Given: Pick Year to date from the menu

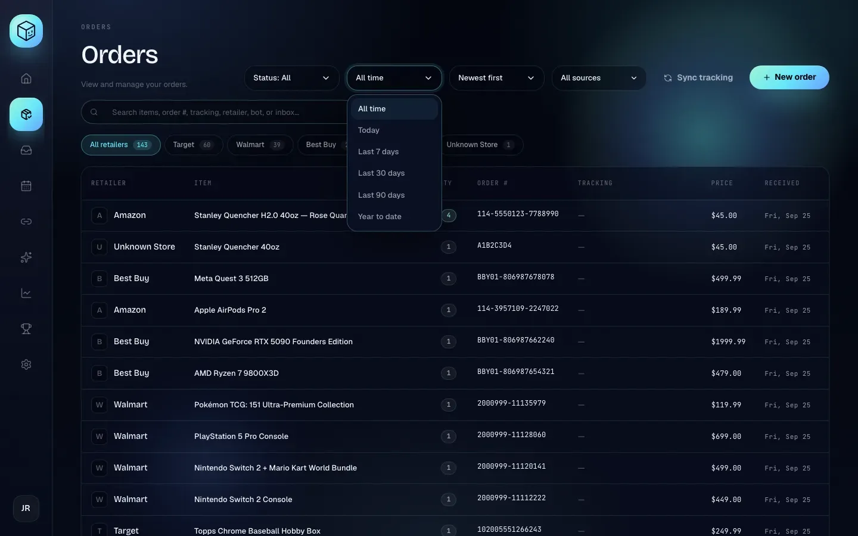Looking at the screenshot, I should pyautogui.click(x=394, y=217).
